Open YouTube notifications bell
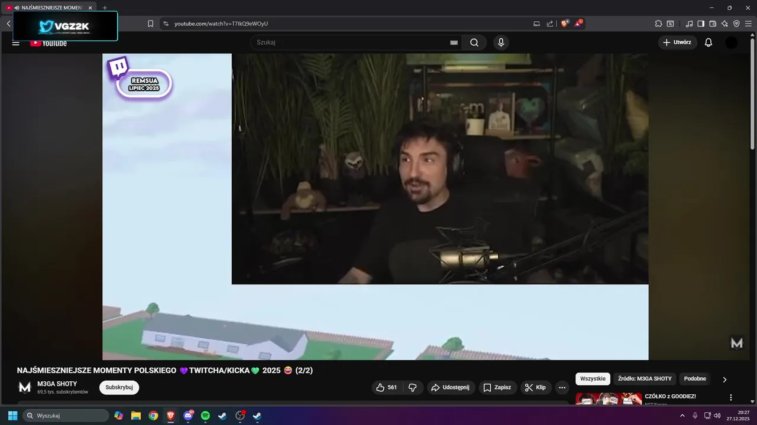Image resolution: width=757 pixels, height=425 pixels. point(709,42)
